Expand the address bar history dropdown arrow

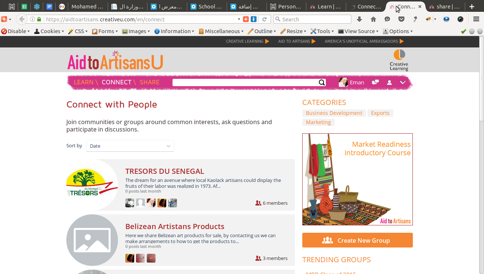point(239,19)
